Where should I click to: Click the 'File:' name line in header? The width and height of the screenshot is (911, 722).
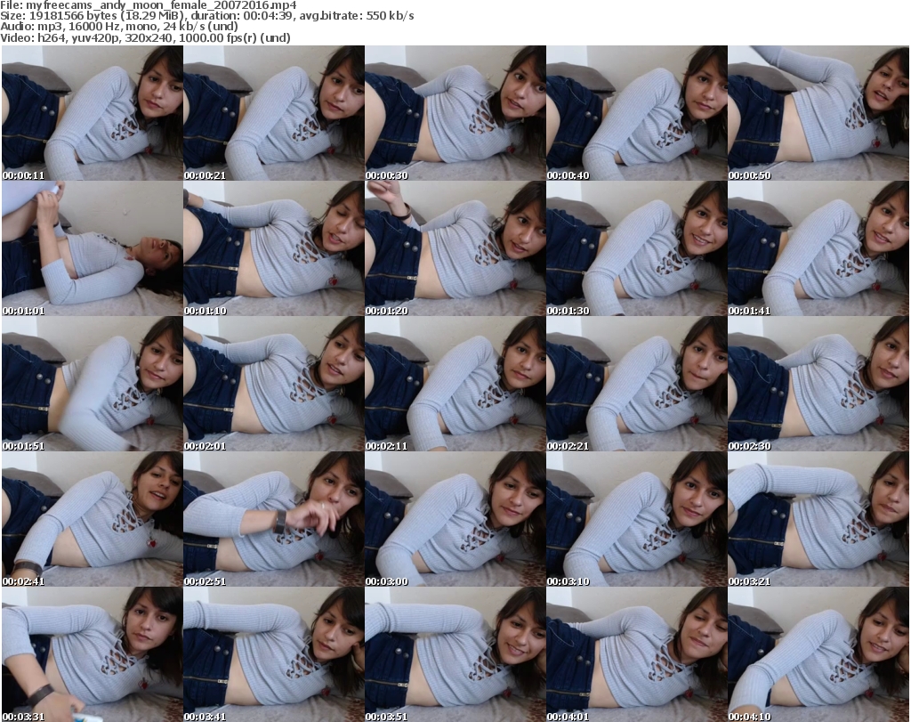pyautogui.click(x=149, y=5)
